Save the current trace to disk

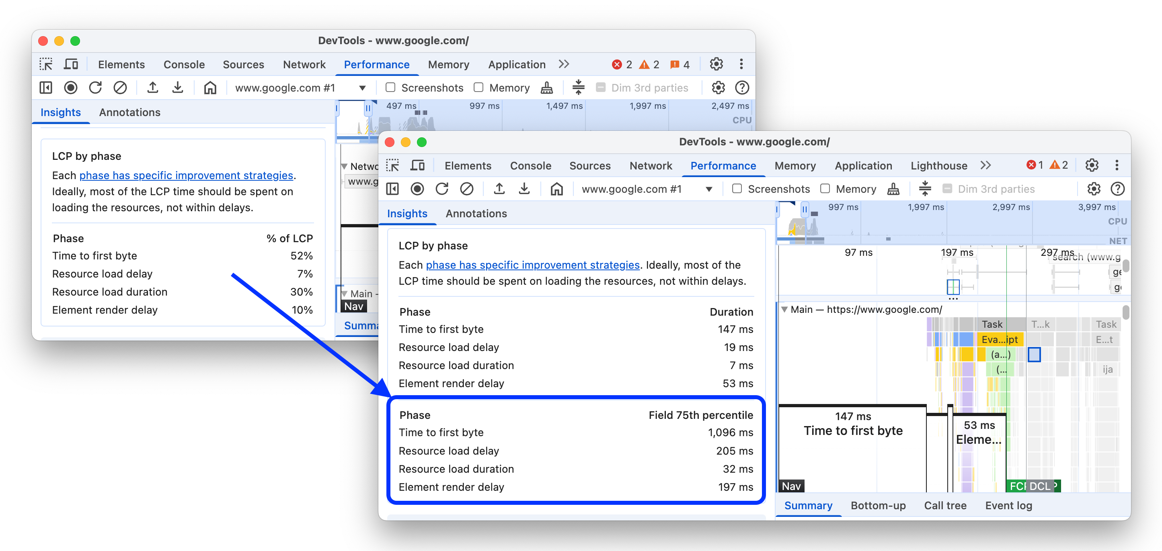525,189
